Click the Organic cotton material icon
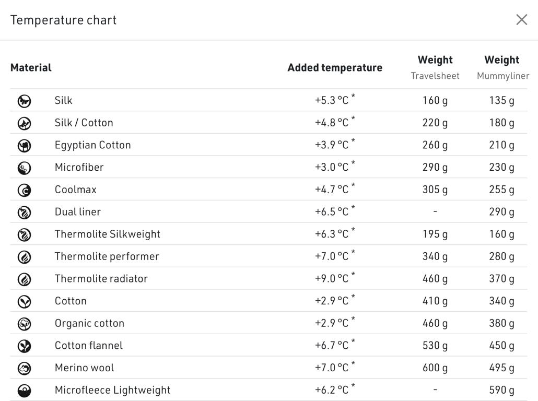538x401 pixels. [x=25, y=324]
